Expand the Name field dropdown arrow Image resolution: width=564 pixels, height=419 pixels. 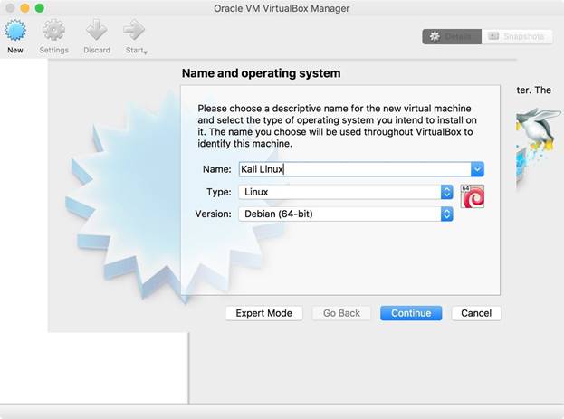[x=477, y=169]
